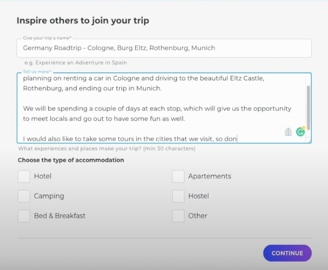Click the description textarea scrollbar thumb

[x=308, y=108]
